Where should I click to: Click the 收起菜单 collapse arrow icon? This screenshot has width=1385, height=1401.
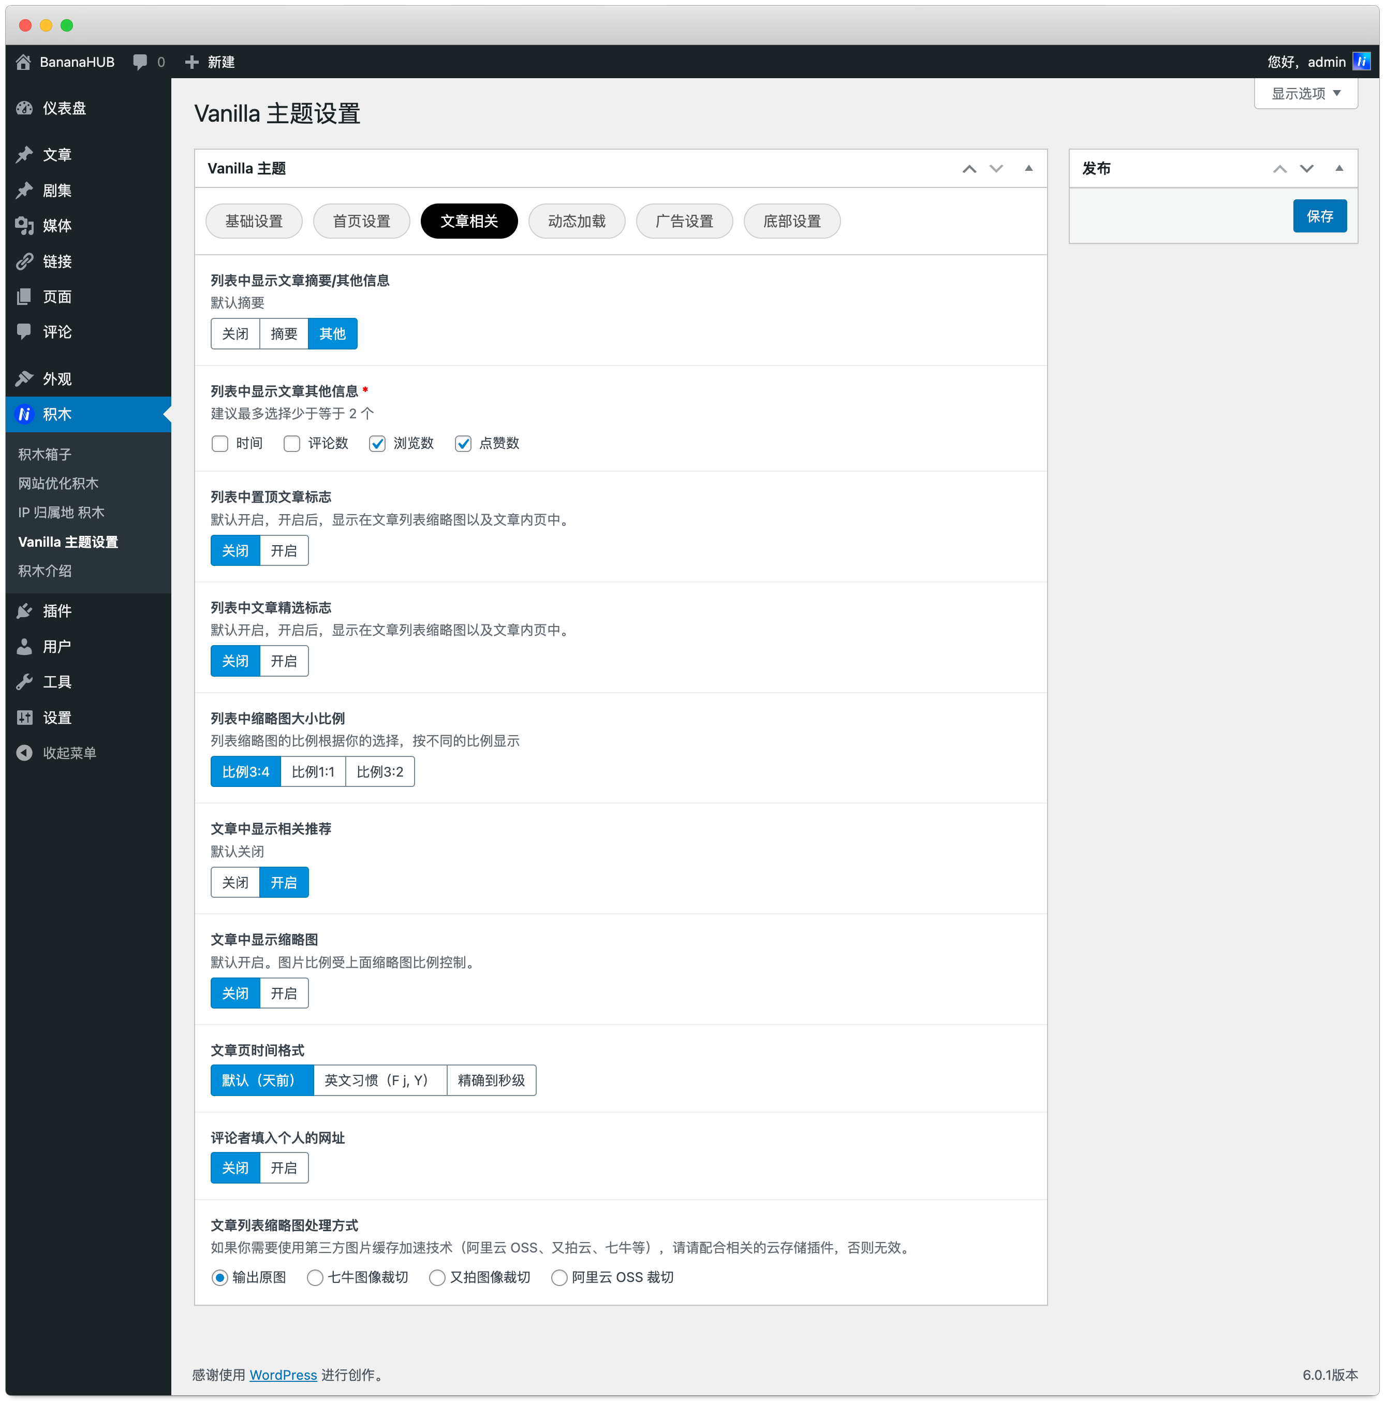pos(25,753)
